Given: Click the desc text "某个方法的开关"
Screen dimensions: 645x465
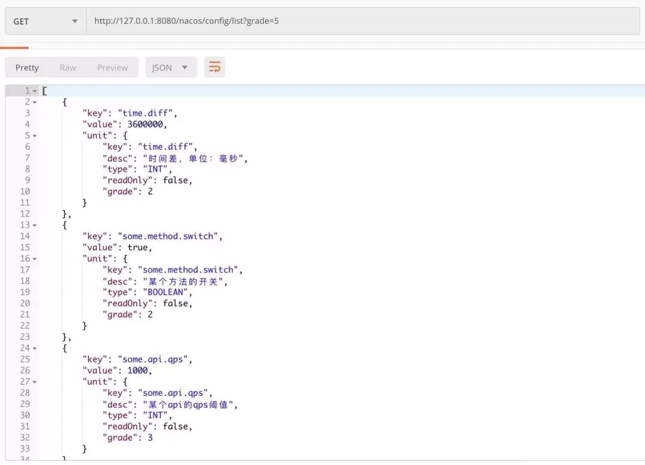Looking at the screenshot, I should [183, 281].
